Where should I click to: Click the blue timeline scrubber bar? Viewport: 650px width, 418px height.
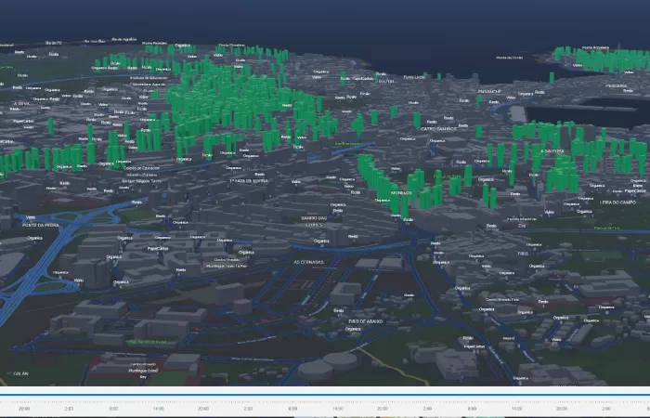[325, 394]
